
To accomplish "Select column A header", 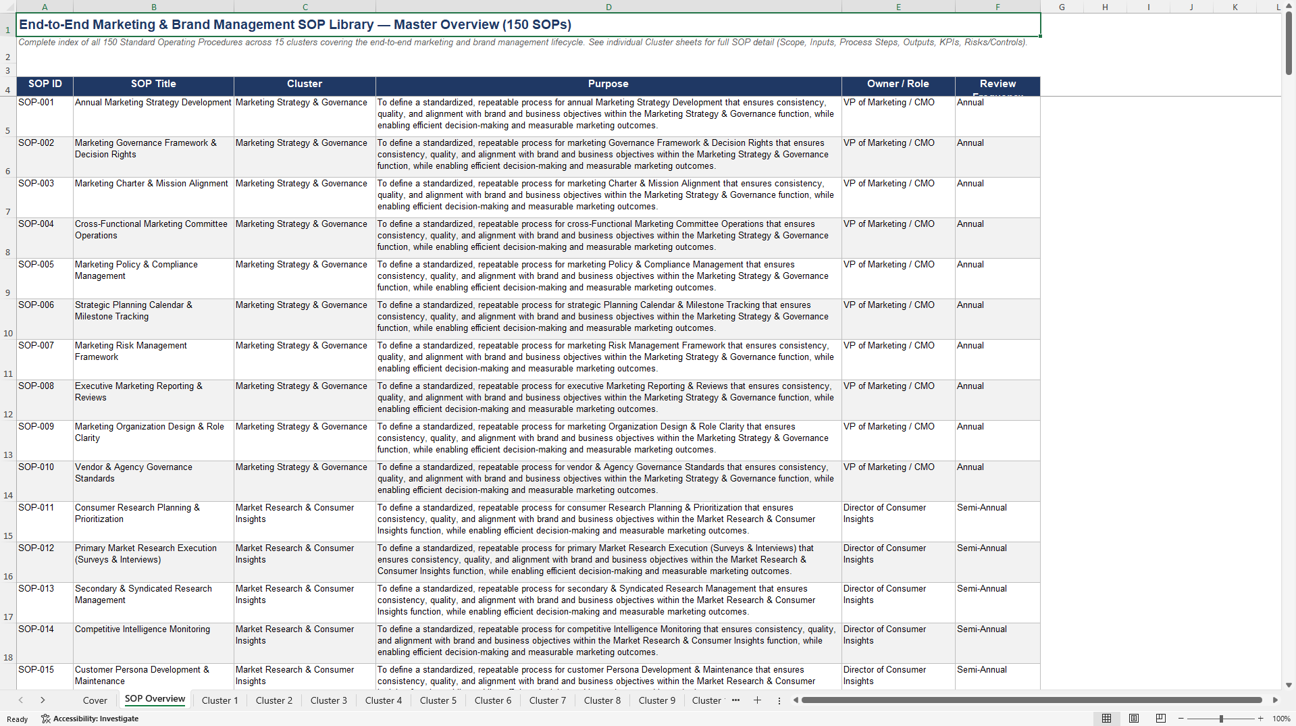I will click(x=45, y=7).
